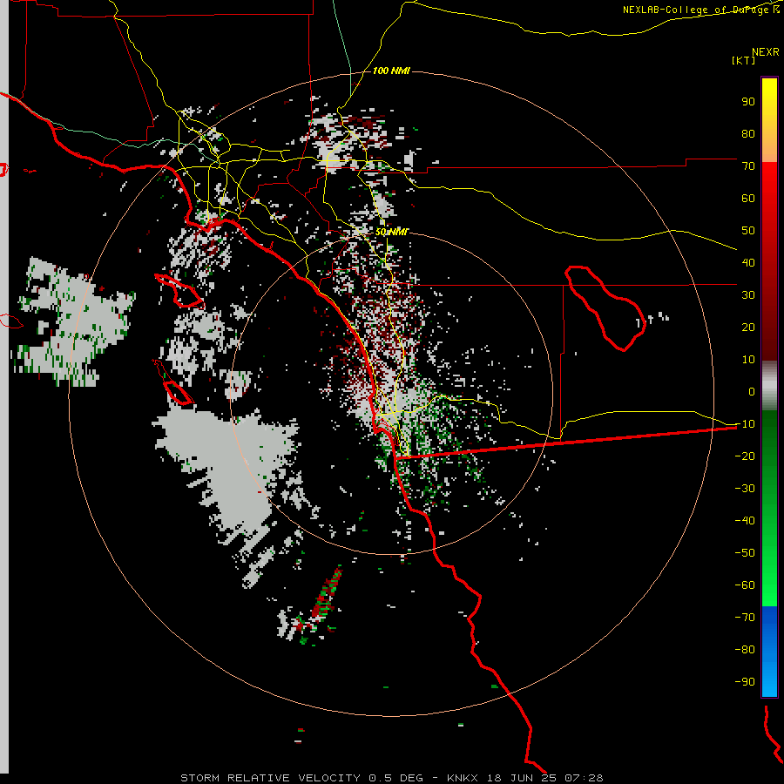The height and width of the screenshot is (784, 784).
Task: Click the 0 value on the velocity scale
Action: coord(752,391)
